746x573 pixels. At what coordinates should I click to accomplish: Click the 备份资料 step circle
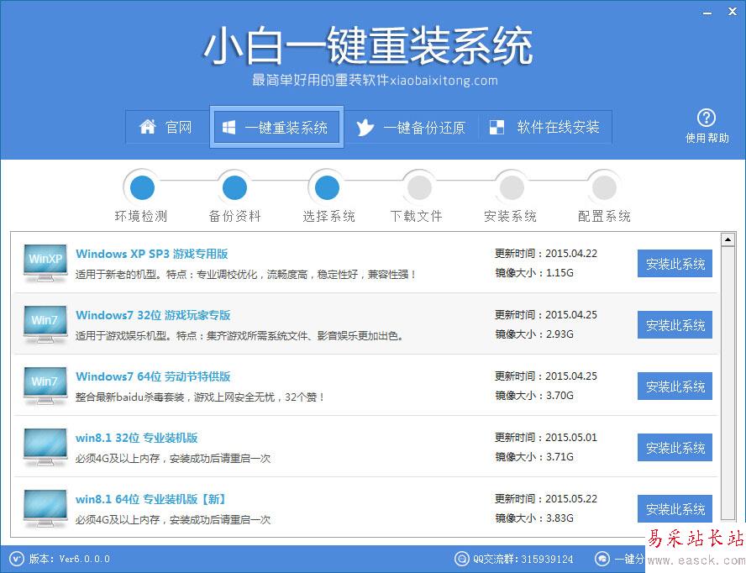click(234, 187)
